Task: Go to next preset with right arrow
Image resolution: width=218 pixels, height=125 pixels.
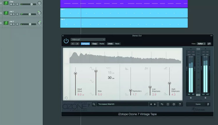Action: tap(155, 104)
